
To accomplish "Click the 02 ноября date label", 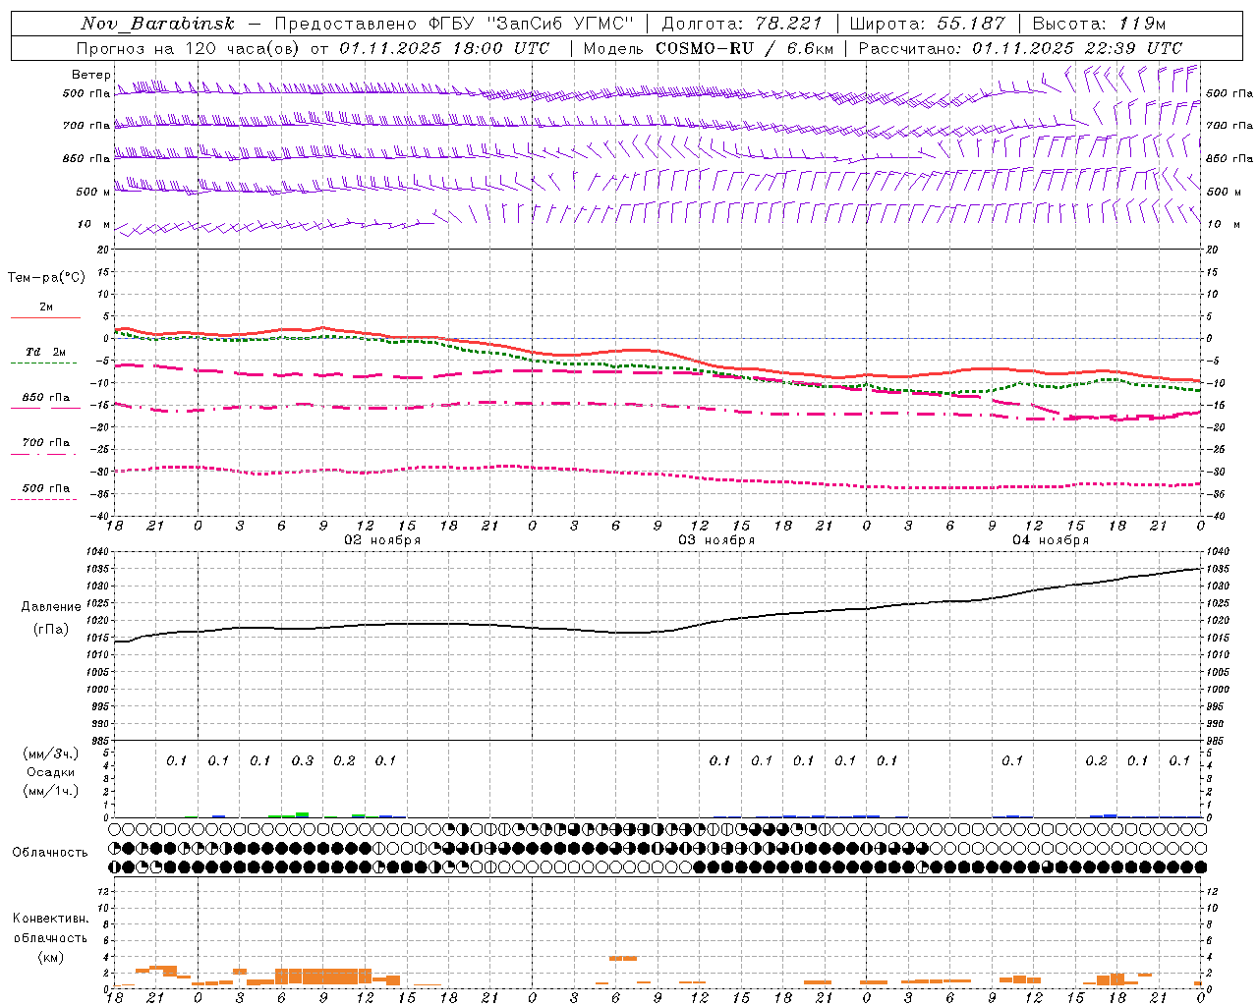I will tap(381, 540).
